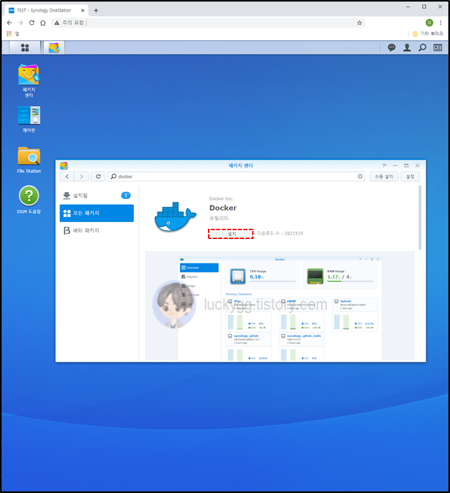Go back in Package Center
The image size is (450, 493).
point(67,176)
